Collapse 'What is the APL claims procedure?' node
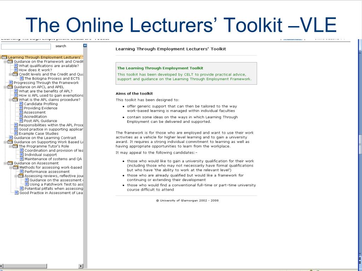Image resolution: width=362 pixels, height=271 pixels. click(x=10, y=100)
